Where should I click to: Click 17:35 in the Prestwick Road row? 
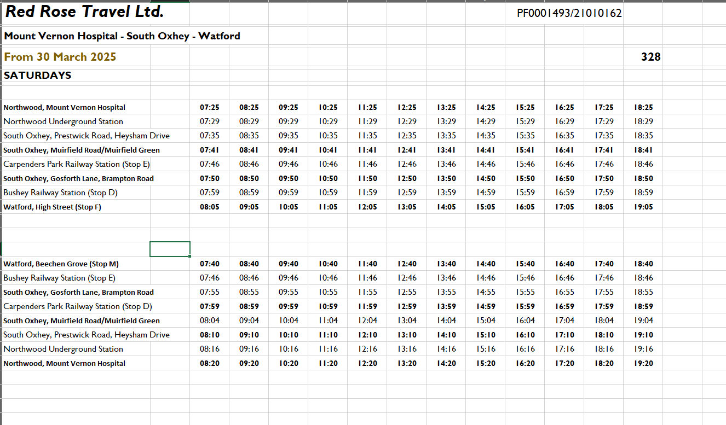(604, 136)
